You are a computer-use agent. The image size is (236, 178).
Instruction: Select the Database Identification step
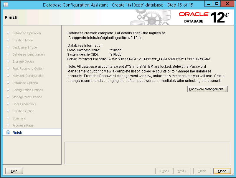click(29, 54)
